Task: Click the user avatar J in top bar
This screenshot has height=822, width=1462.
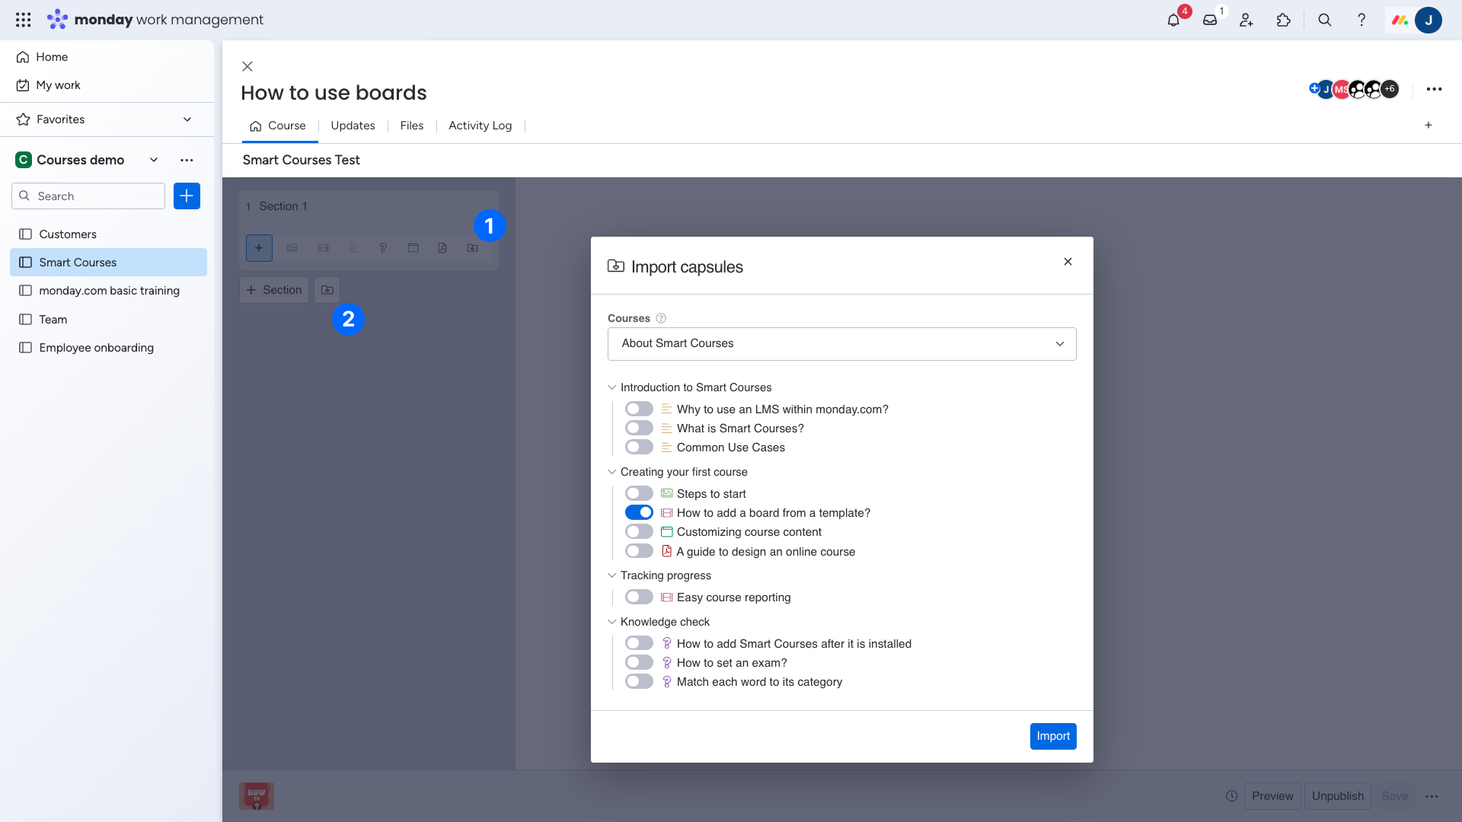Action: [1428, 20]
